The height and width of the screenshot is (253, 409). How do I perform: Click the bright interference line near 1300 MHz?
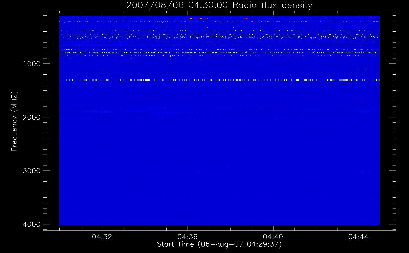(219, 80)
